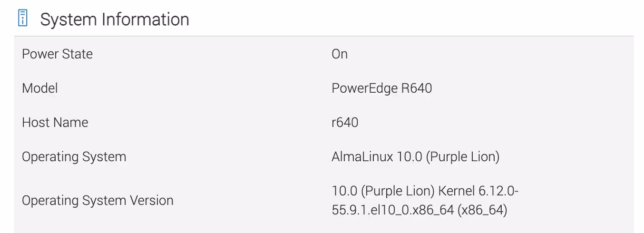644x233 pixels.
Task: Click R640 in the model value
Action: 413,88
